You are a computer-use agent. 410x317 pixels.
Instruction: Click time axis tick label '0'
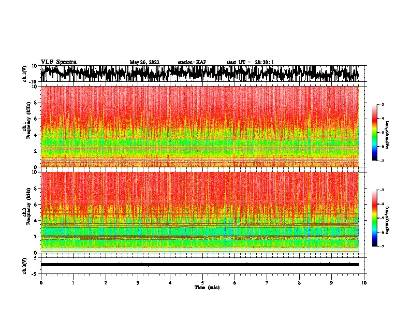tap(41, 283)
